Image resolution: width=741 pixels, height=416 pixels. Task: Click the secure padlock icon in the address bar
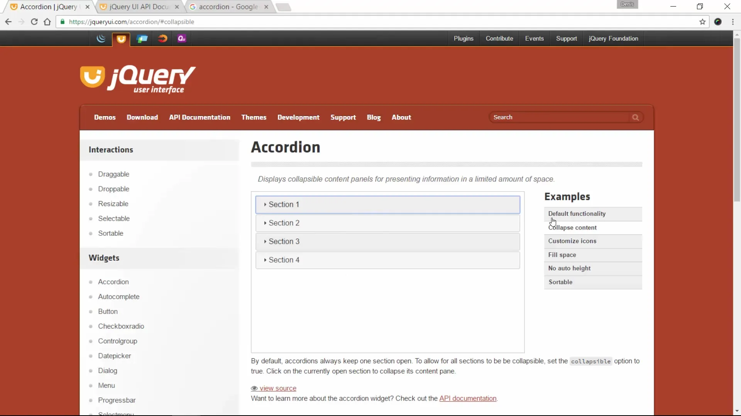[63, 22]
